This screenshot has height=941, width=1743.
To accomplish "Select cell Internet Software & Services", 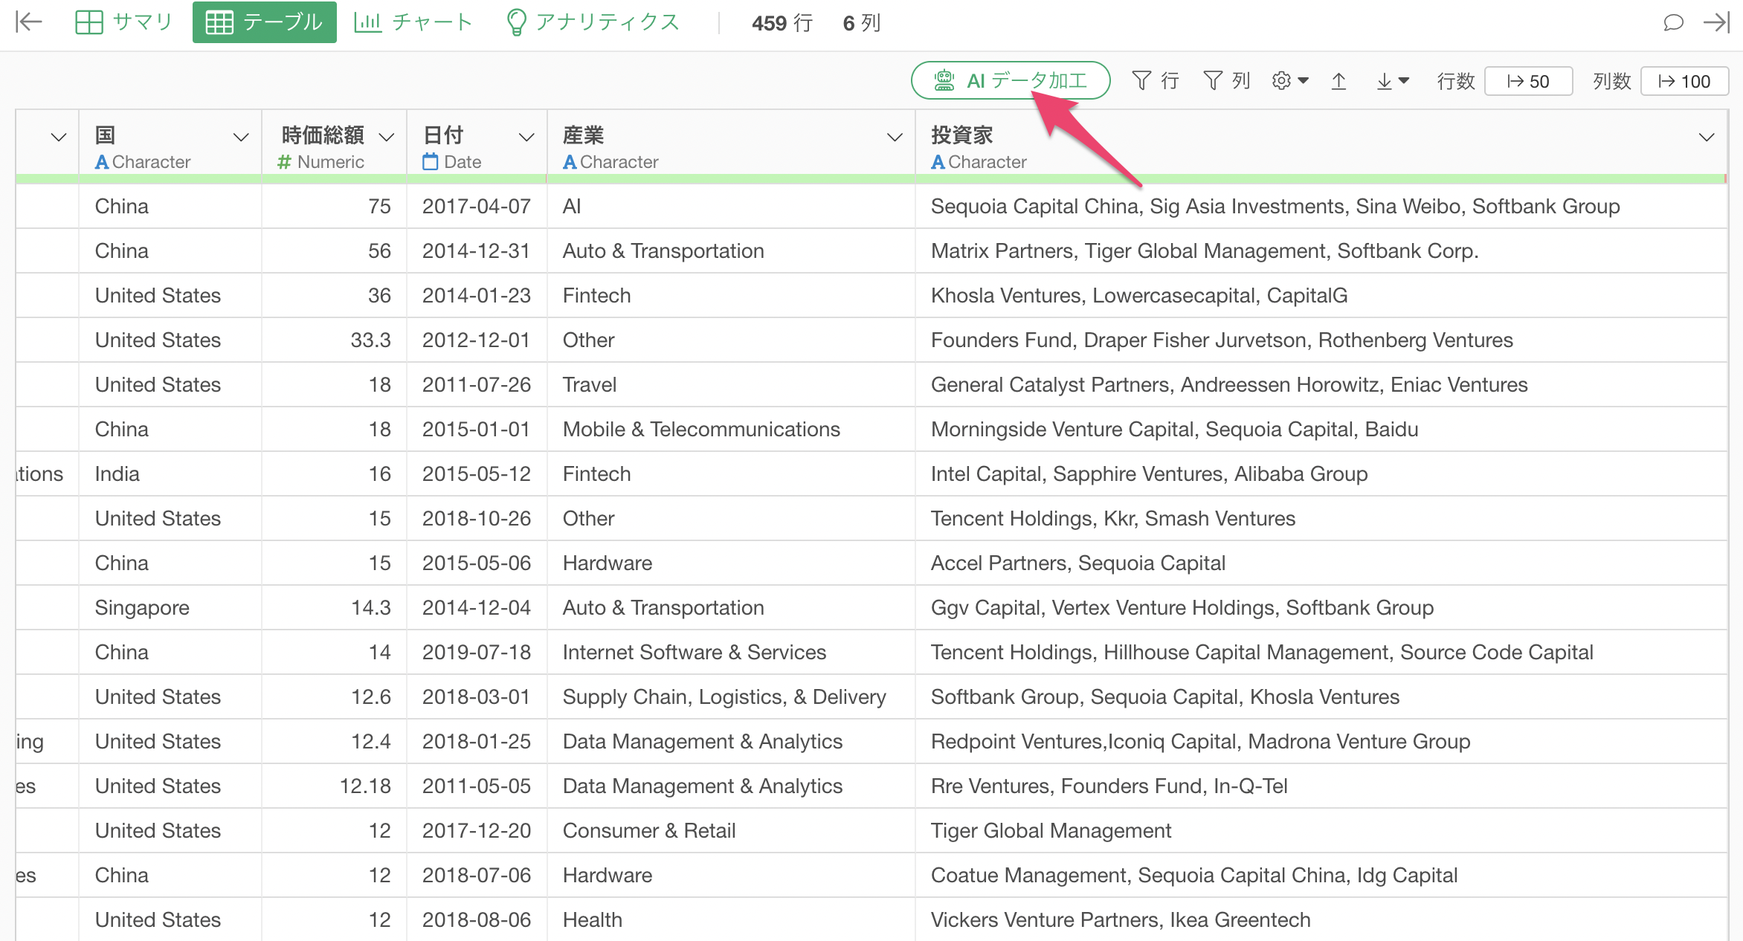I will tap(731, 652).
